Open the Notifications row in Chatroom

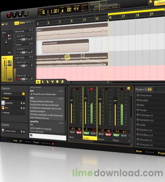(x=13, y=93)
